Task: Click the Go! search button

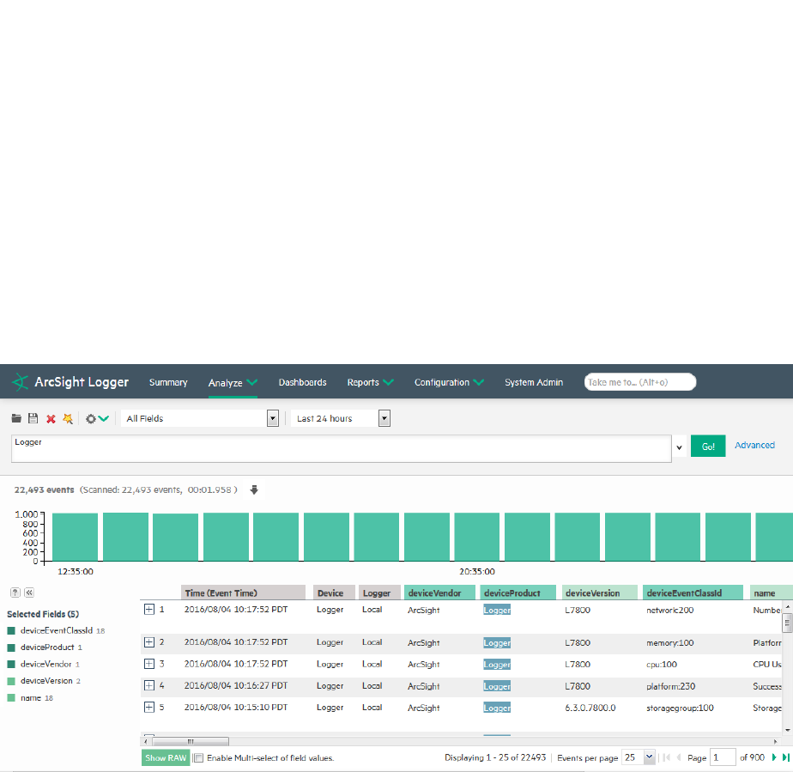Action: [708, 447]
